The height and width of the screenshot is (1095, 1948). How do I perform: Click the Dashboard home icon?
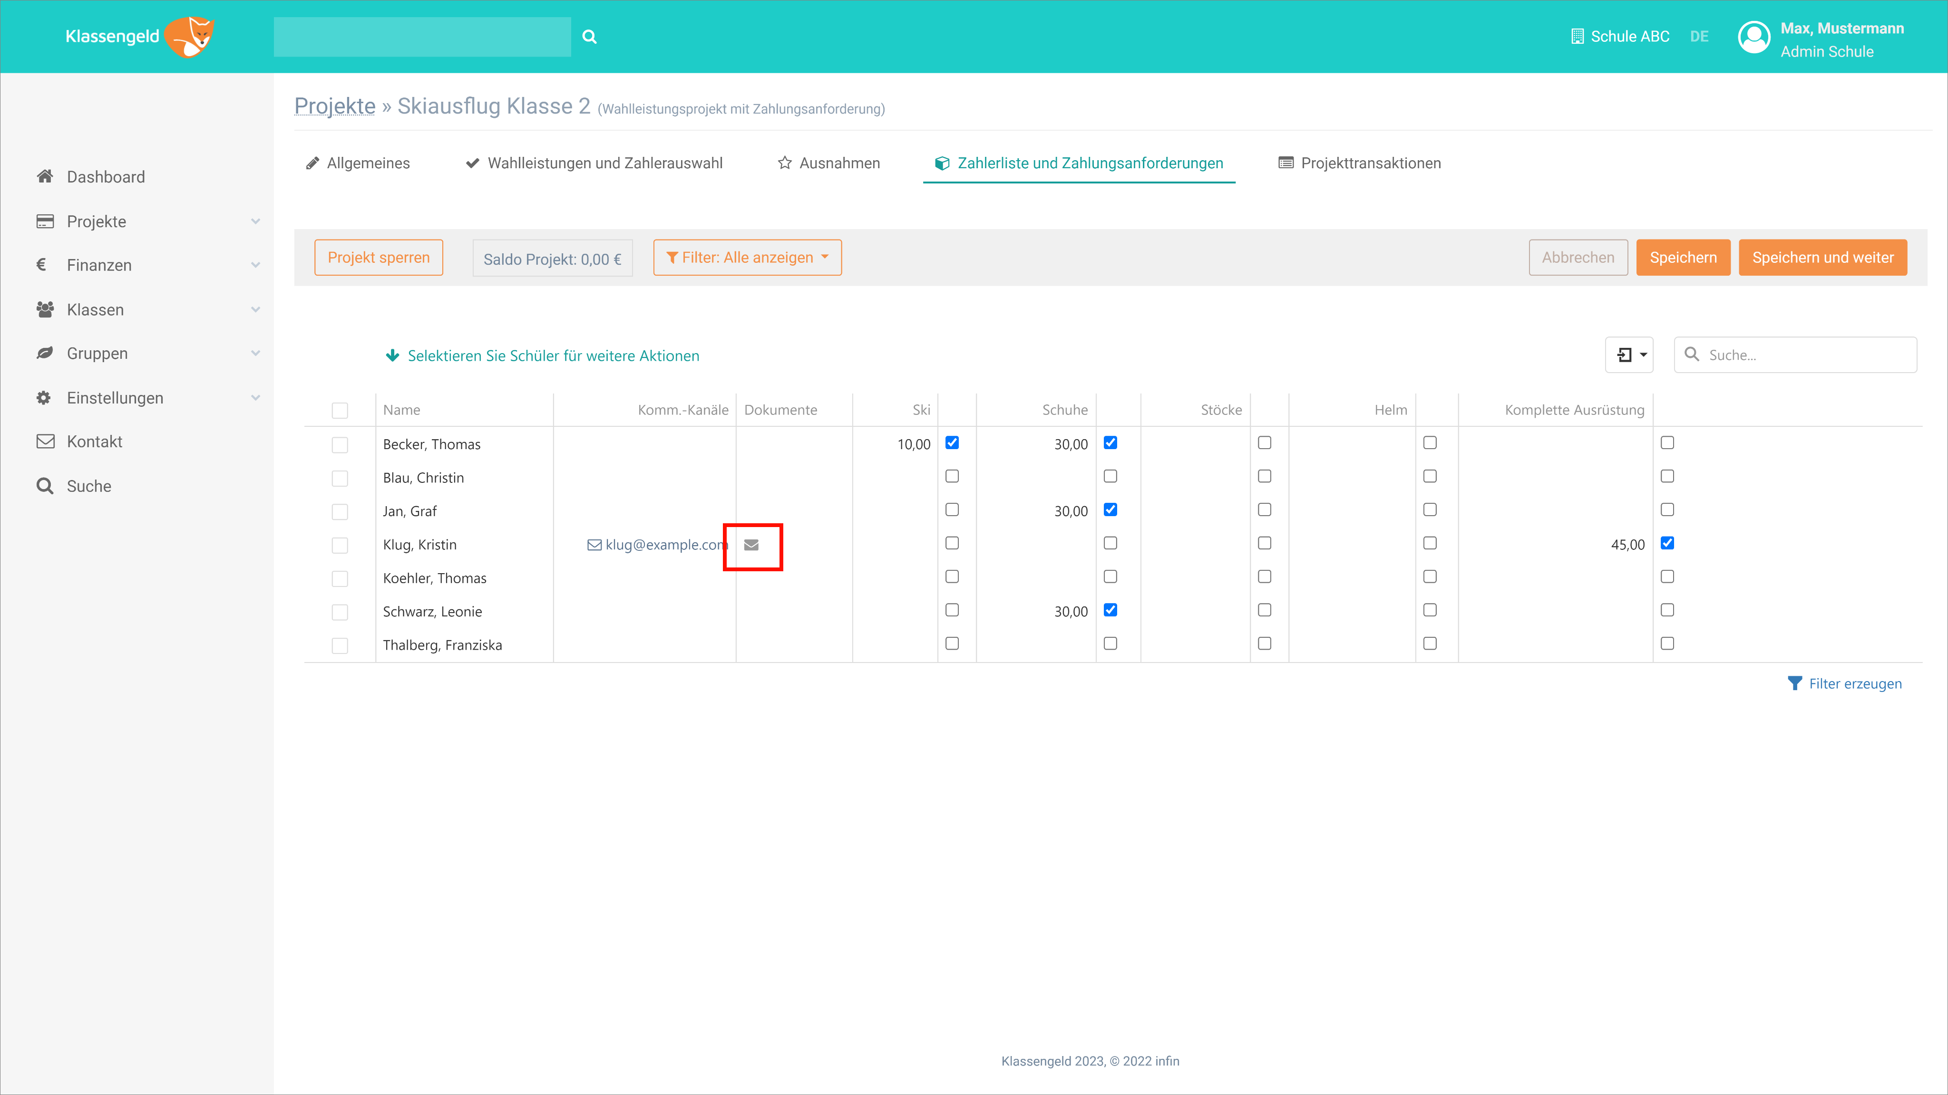[x=45, y=176]
